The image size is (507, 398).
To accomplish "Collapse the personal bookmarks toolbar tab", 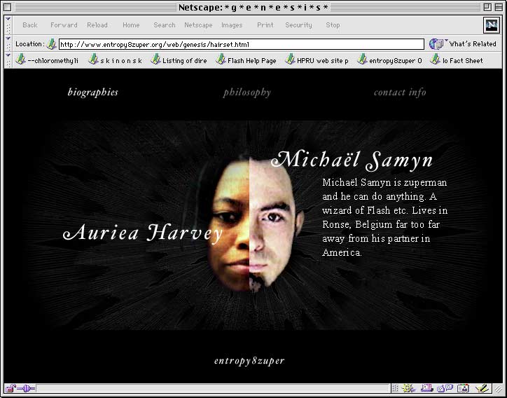I will [8, 60].
